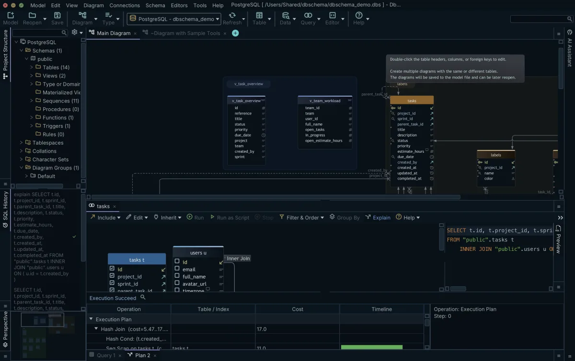Click the Refresh toolbar icon

pos(232,15)
